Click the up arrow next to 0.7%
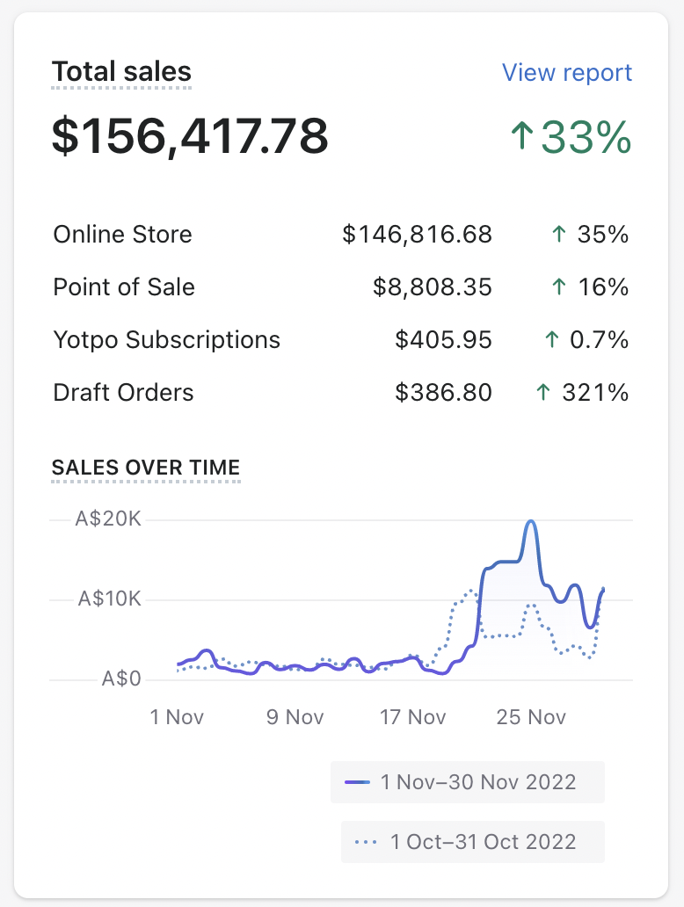 coord(552,340)
